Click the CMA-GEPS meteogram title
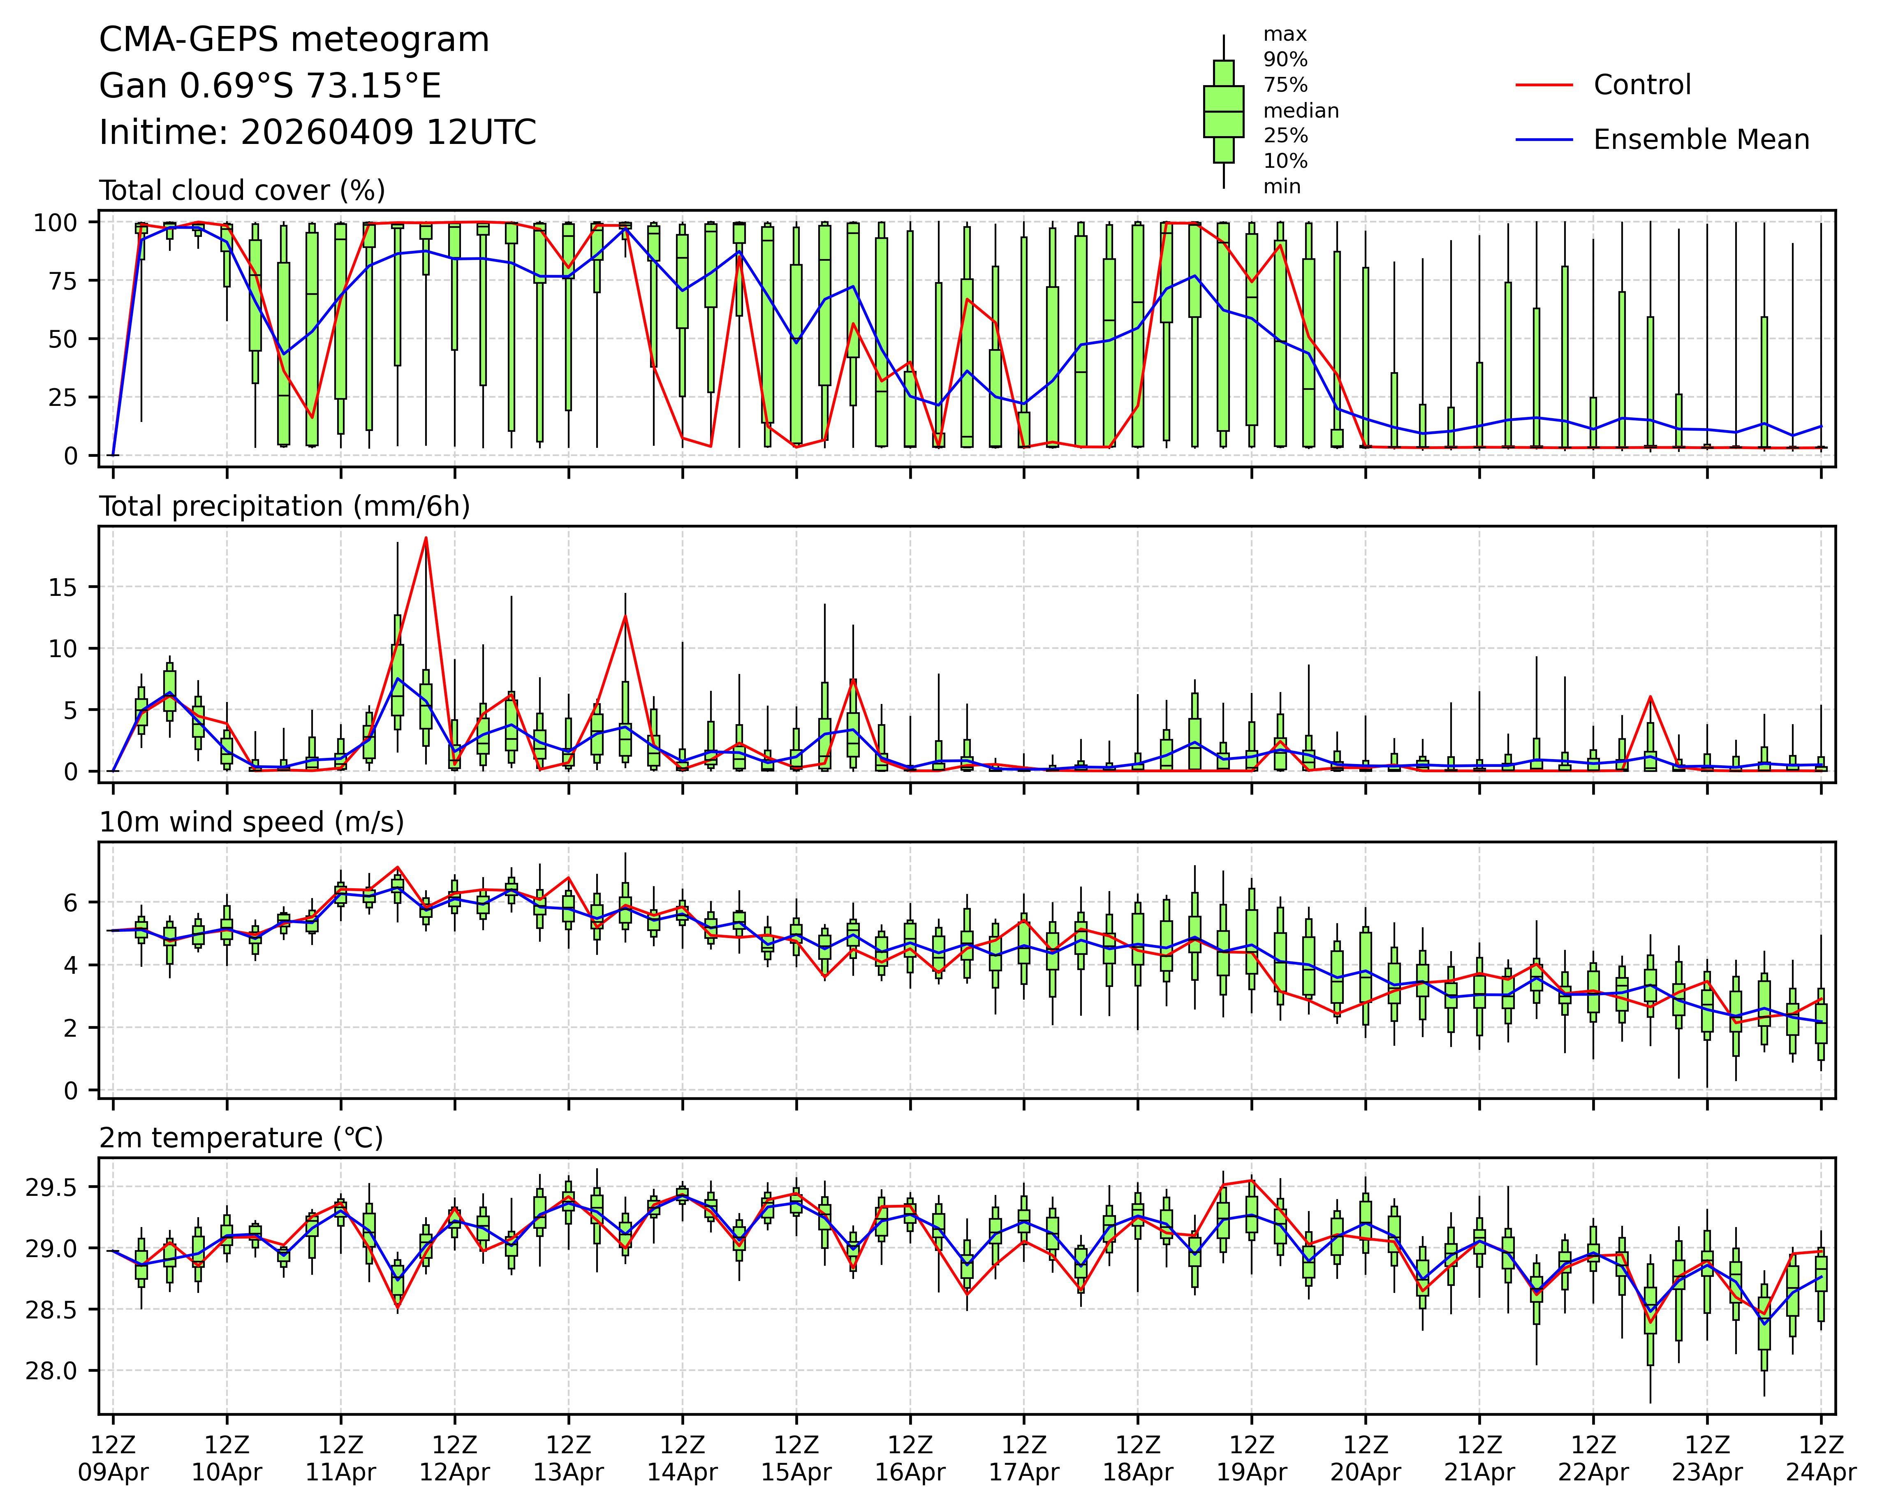1882x1510 pixels. pyautogui.click(x=293, y=40)
